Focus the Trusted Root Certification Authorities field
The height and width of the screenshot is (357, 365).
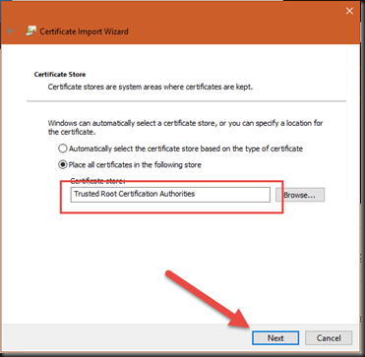[x=170, y=195]
